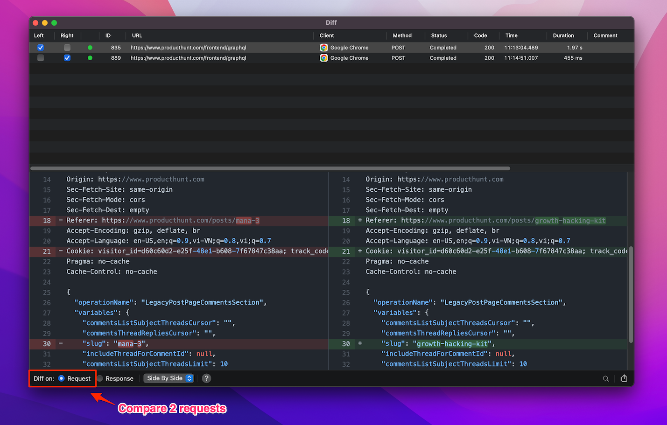Select the Response radio button

click(100, 378)
